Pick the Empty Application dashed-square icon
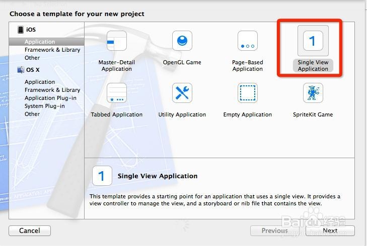367x246 pixels. 247,93
